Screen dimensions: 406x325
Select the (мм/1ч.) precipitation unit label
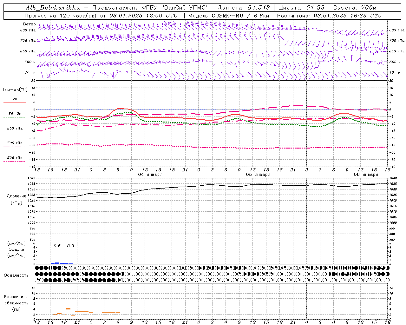point(16,255)
